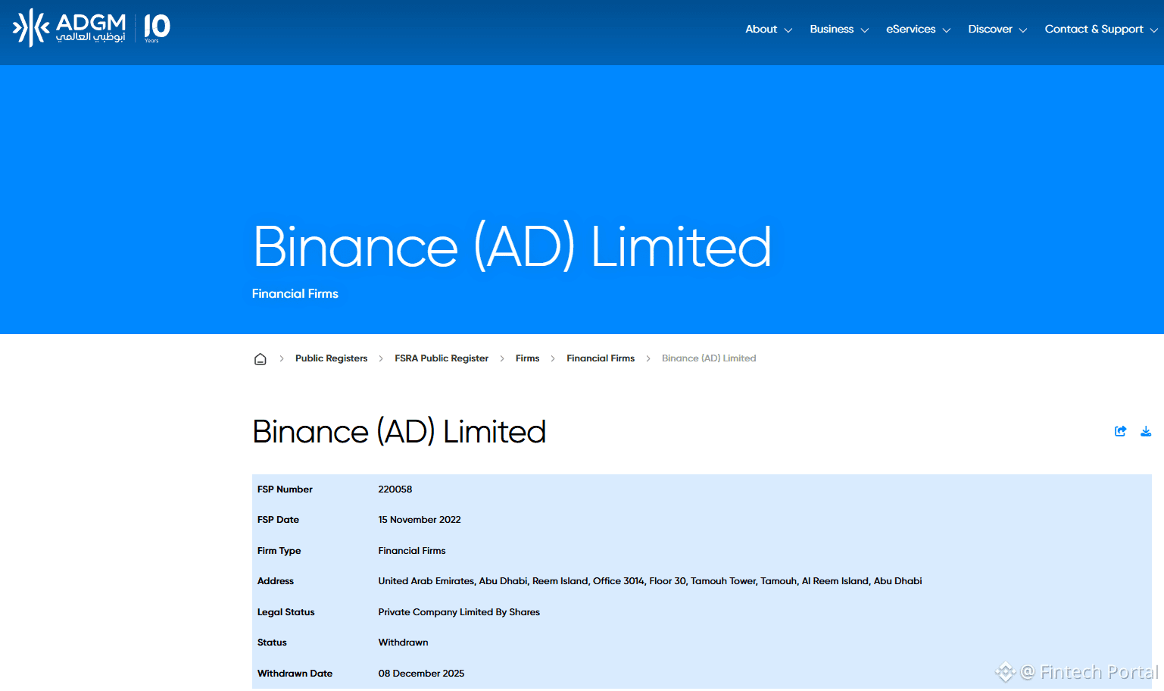The width and height of the screenshot is (1164, 691).
Task: Navigate to FSRA Public Register breadcrumb
Action: [x=442, y=358]
